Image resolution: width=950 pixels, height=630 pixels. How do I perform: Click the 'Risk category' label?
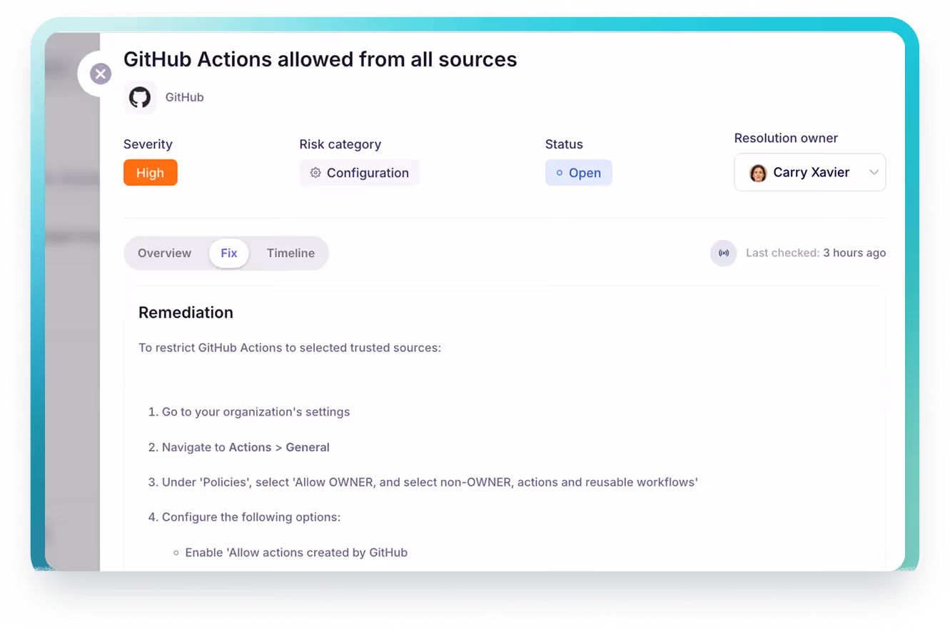(x=340, y=144)
